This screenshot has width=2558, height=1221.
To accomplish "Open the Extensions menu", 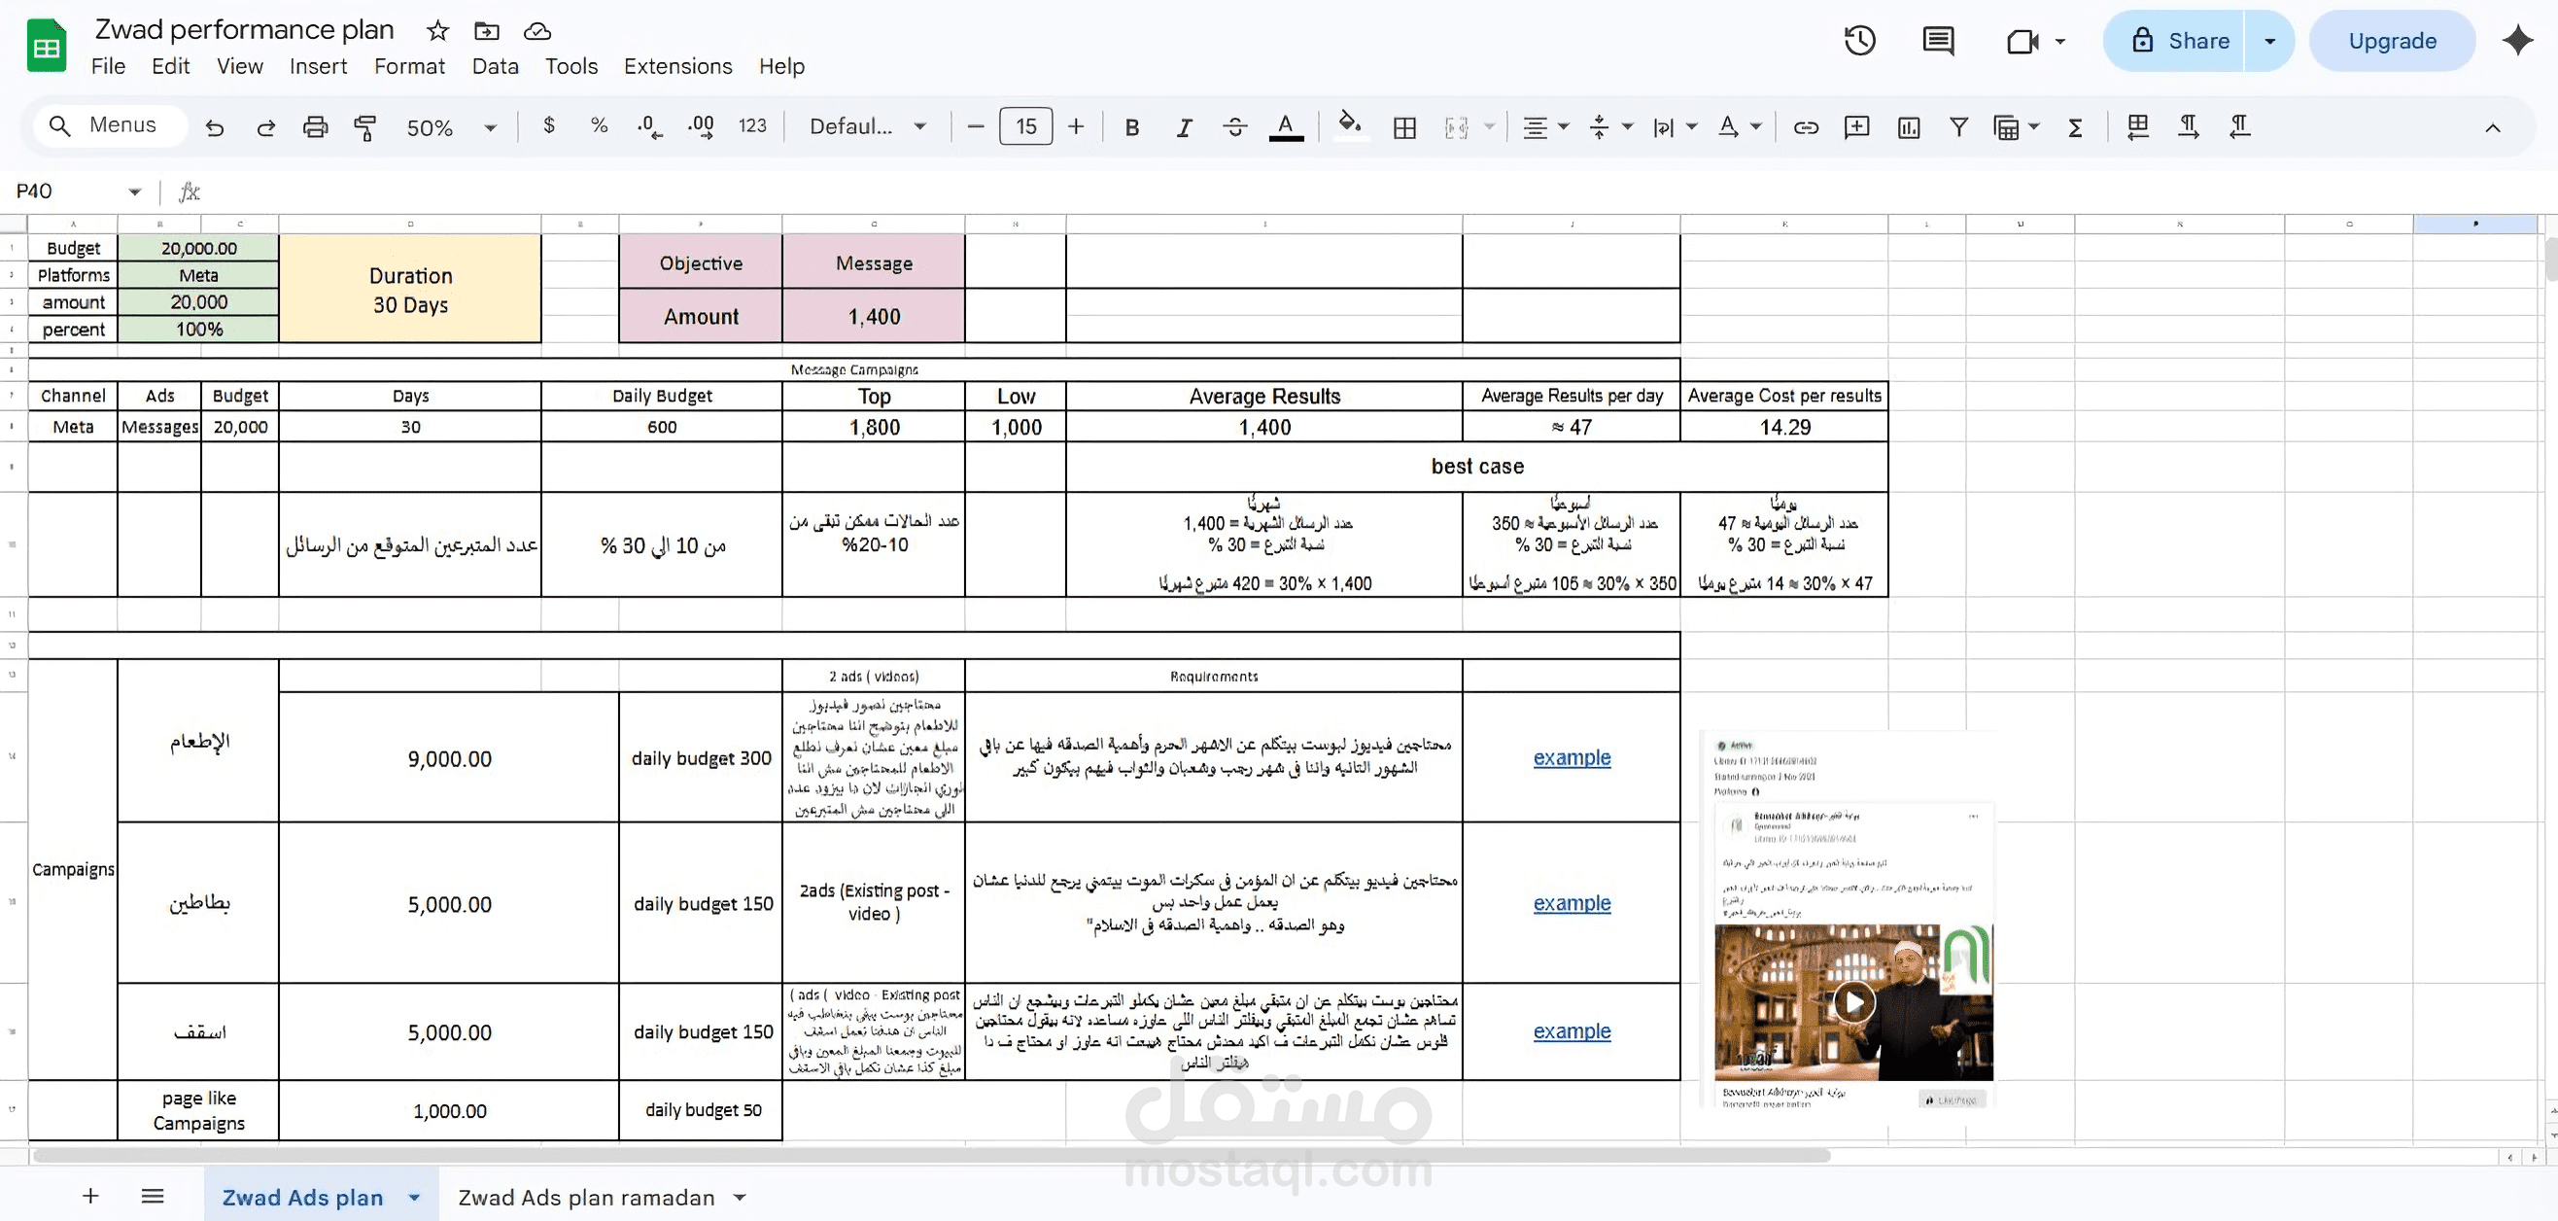I will (x=677, y=66).
